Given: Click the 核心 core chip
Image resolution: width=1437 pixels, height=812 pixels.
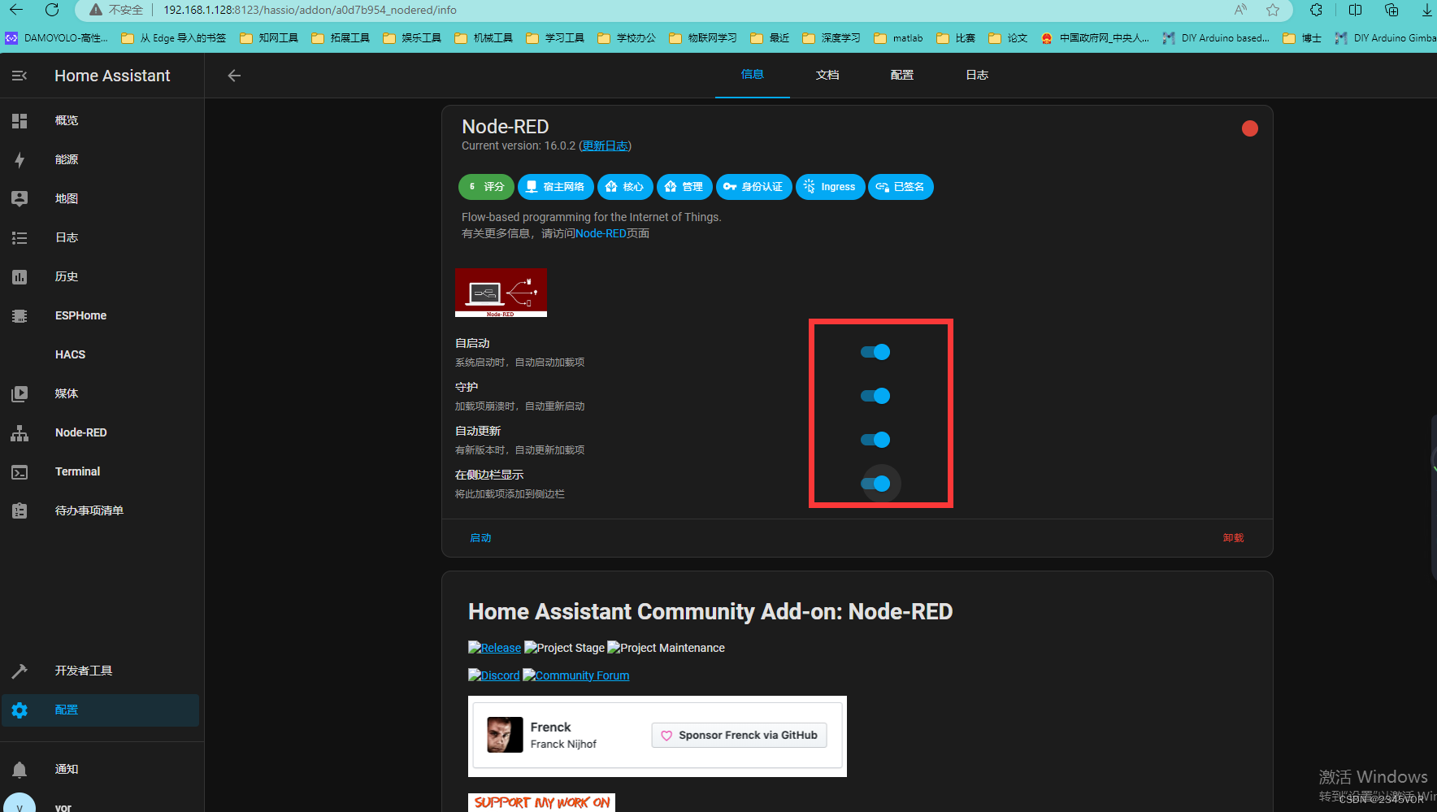Looking at the screenshot, I should click(625, 187).
